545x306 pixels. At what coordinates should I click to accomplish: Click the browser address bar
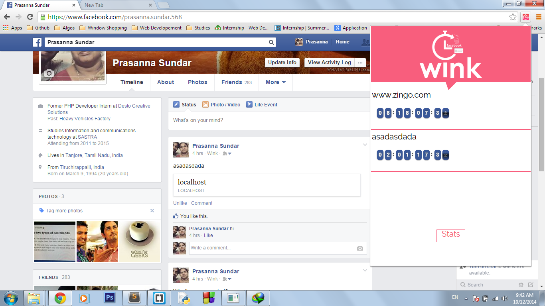click(277, 17)
